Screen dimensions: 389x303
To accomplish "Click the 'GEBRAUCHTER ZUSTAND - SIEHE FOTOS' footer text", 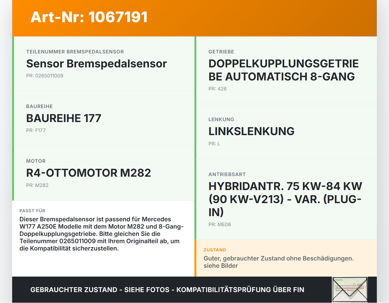I will [167, 290].
